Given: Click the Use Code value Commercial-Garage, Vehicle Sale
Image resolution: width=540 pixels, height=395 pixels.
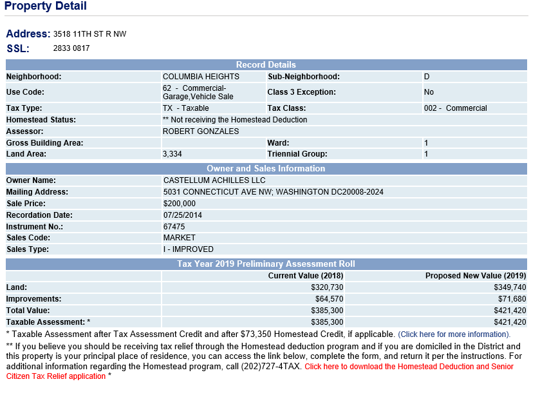Looking at the screenshot, I should pos(198,92).
